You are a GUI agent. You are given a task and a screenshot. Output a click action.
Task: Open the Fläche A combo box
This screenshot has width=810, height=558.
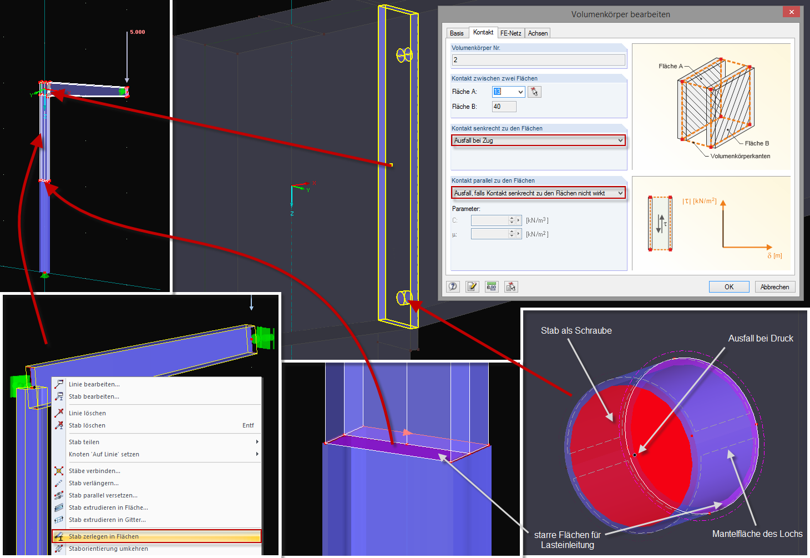click(508, 92)
